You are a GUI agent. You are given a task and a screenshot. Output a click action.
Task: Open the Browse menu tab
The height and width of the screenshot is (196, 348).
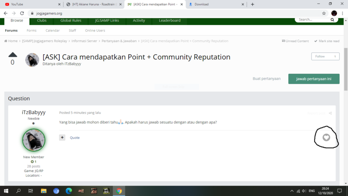coord(17,20)
